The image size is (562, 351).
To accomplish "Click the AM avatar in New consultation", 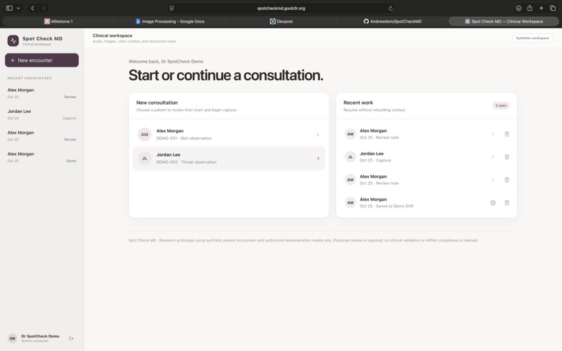I will (144, 134).
